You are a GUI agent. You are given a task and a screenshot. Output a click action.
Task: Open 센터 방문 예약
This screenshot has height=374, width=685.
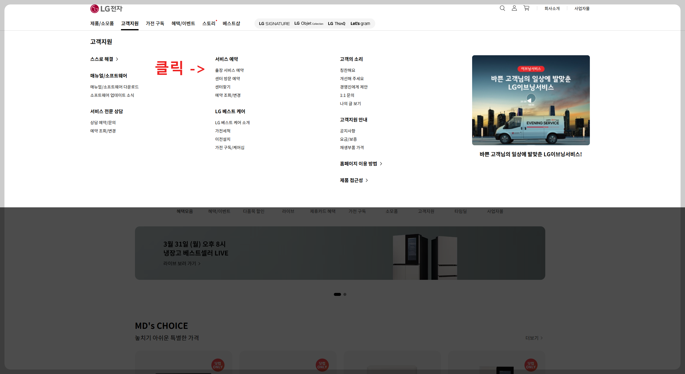click(227, 79)
